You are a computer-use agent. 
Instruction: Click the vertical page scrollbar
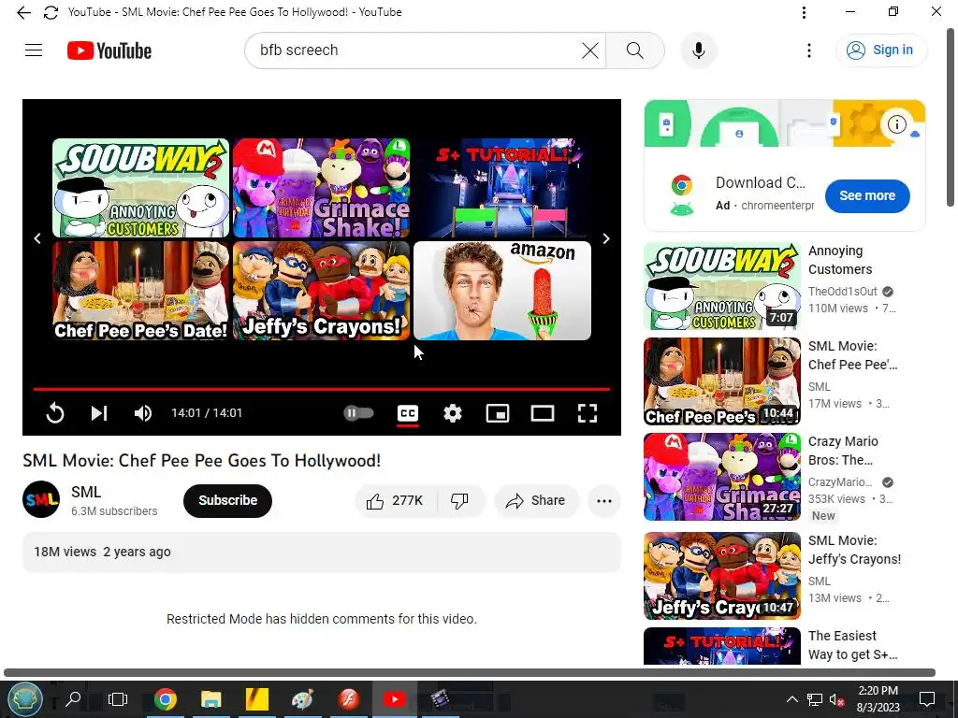[951, 119]
